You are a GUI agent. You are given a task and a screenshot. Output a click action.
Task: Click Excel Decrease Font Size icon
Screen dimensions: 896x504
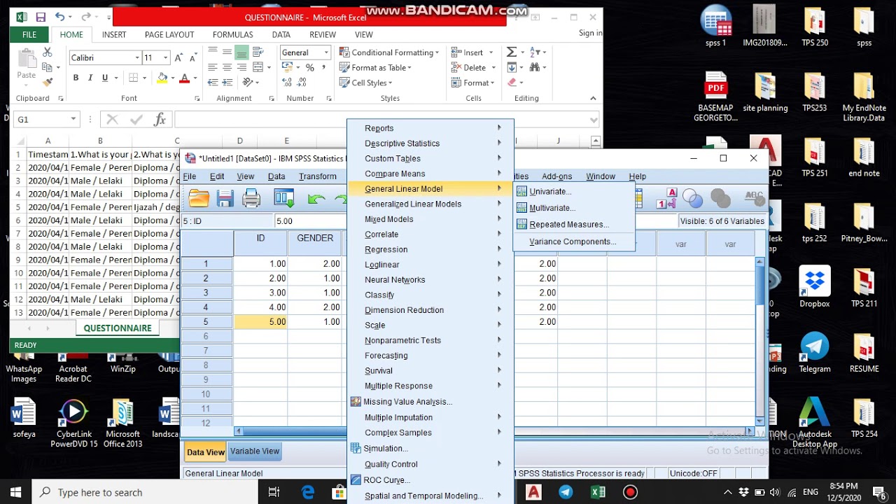pos(192,57)
